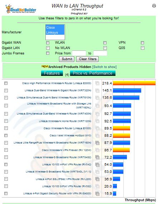The width and height of the screenshot is (158, 204).
Task: Click the printer icon
Action: [x=154, y=6]
